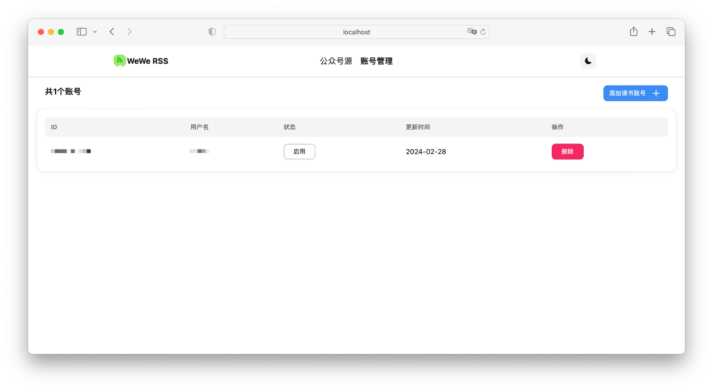
Task: Delete the account with 删除 button
Action: click(568, 151)
